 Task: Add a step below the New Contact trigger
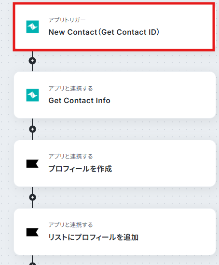[32, 61]
